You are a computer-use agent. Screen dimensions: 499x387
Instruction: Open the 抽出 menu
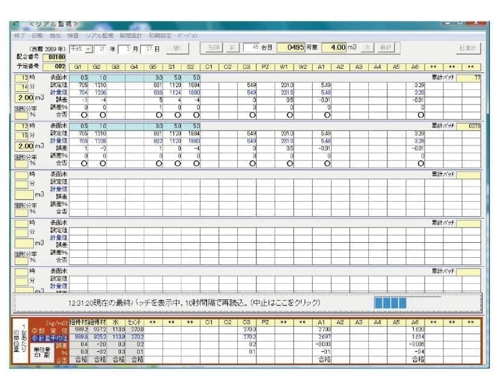55,36
